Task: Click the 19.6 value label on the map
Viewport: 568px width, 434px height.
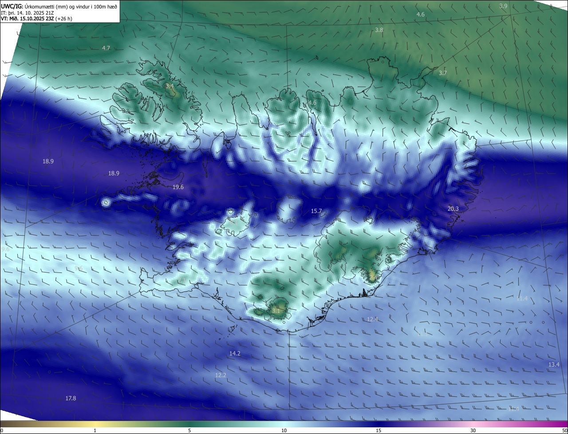Action: [x=178, y=187]
